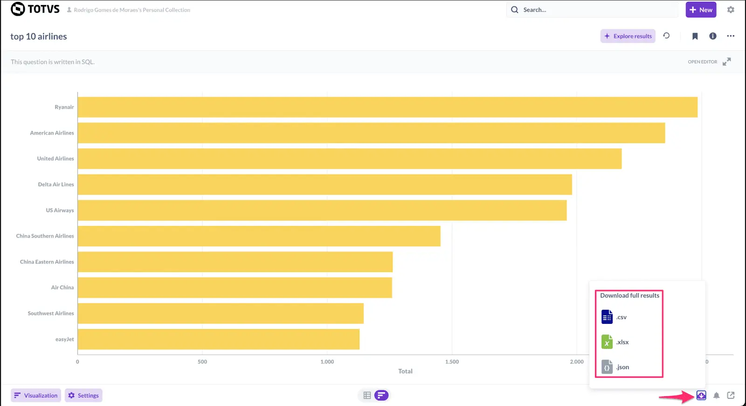Open the three-dot more options menu
Viewport: 746px width, 406px height.
coord(731,36)
